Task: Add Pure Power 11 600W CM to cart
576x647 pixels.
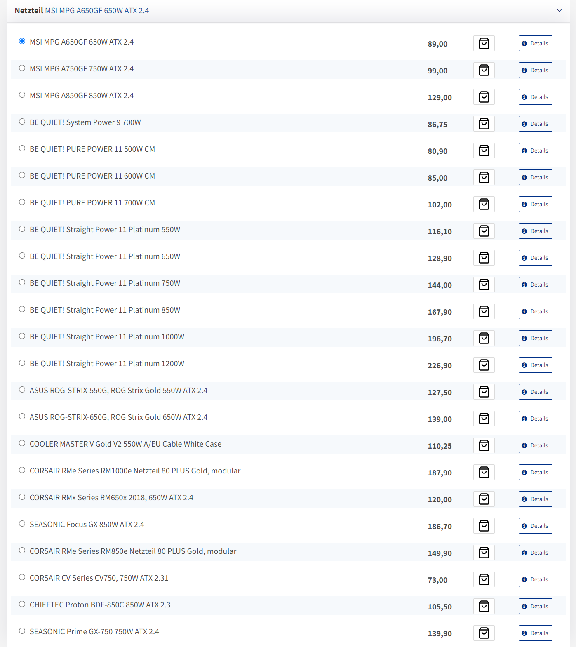Action: coord(484,177)
